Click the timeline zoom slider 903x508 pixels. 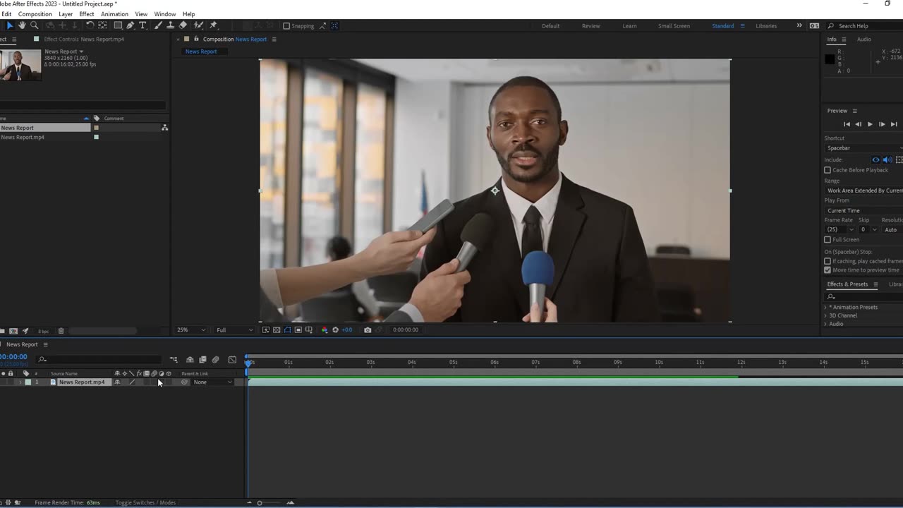click(x=260, y=503)
